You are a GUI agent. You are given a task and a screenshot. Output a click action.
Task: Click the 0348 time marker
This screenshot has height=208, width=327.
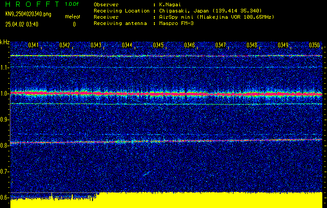tap(252, 45)
